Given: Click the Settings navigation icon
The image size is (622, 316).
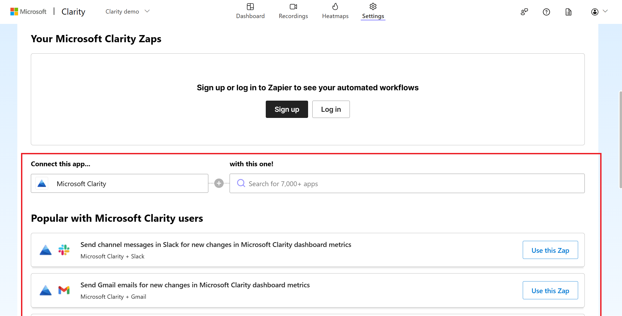Looking at the screenshot, I should tap(372, 6).
